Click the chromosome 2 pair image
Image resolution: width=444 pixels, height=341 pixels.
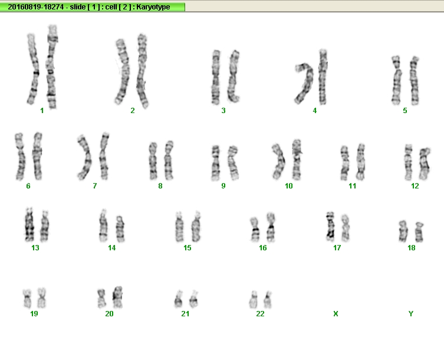132,71
